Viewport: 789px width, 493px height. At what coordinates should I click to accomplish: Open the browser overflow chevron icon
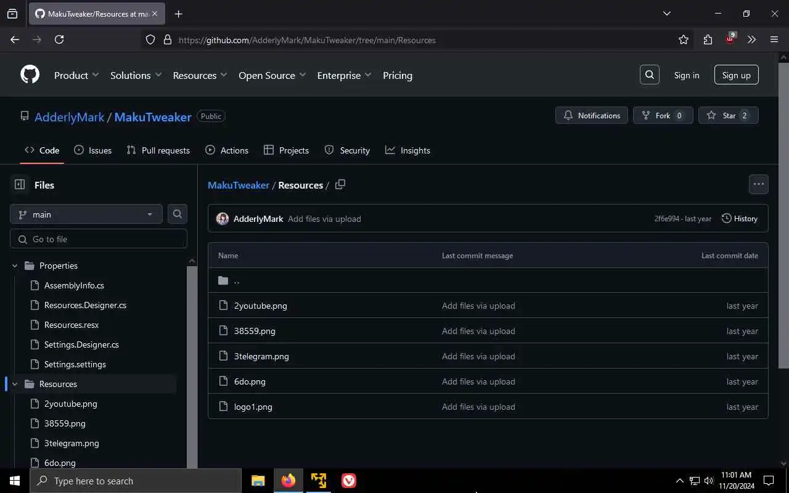tap(751, 39)
